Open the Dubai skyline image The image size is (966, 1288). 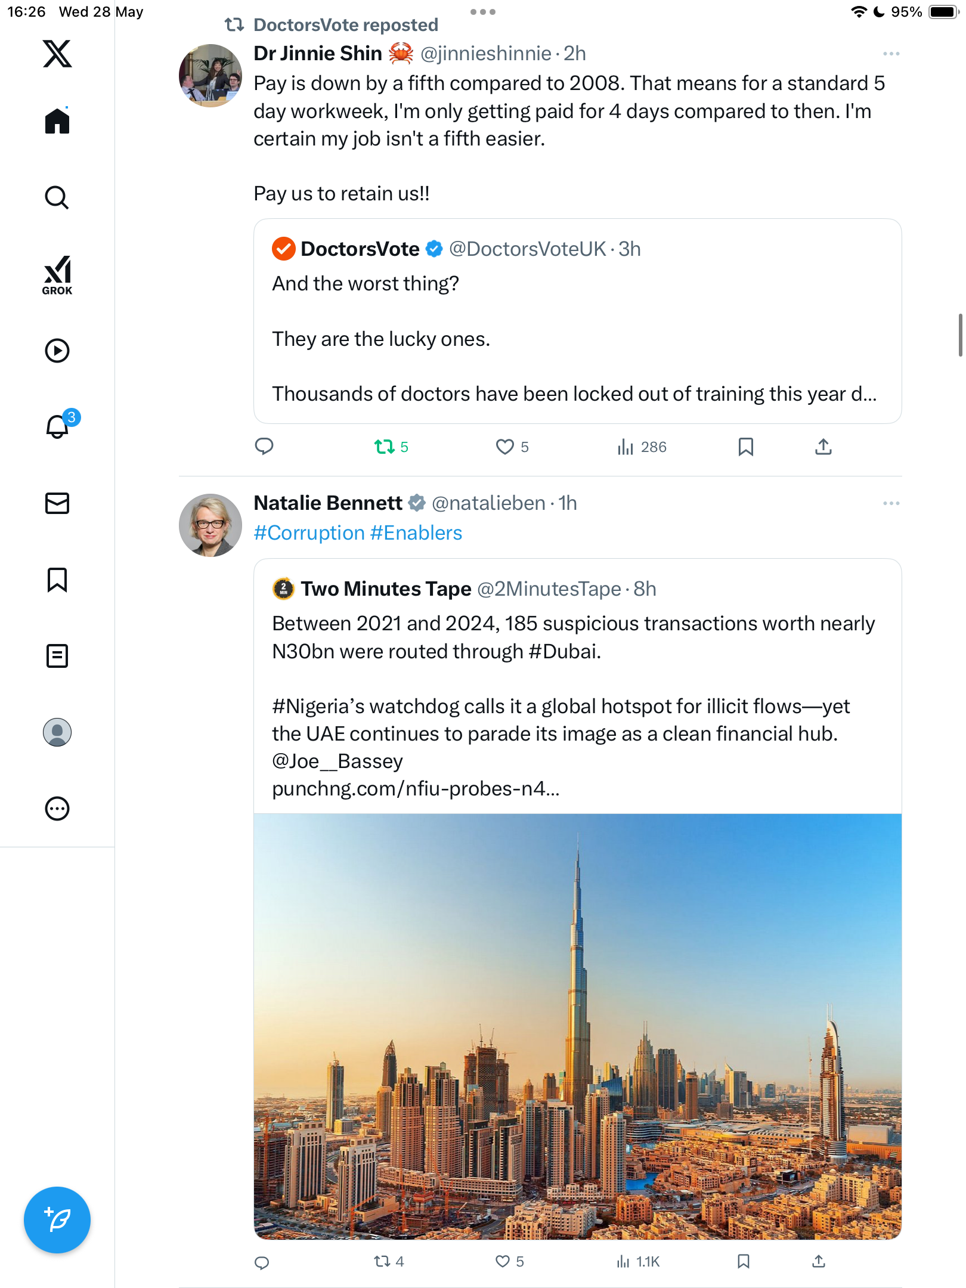point(577,1026)
